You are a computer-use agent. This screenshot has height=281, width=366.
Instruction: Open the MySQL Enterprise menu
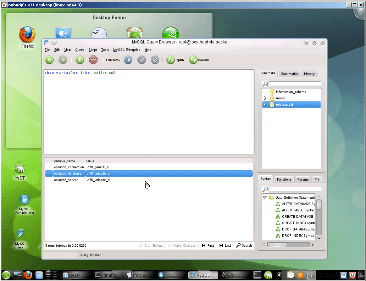pyautogui.click(x=127, y=50)
